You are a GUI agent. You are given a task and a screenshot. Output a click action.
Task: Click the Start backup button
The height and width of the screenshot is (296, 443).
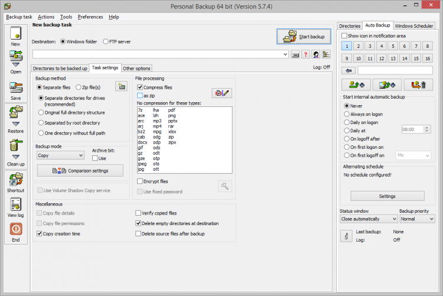pos(304,37)
